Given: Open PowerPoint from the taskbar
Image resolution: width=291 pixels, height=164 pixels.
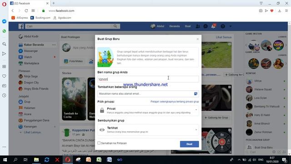Looking at the screenshot, I should pos(88,160).
